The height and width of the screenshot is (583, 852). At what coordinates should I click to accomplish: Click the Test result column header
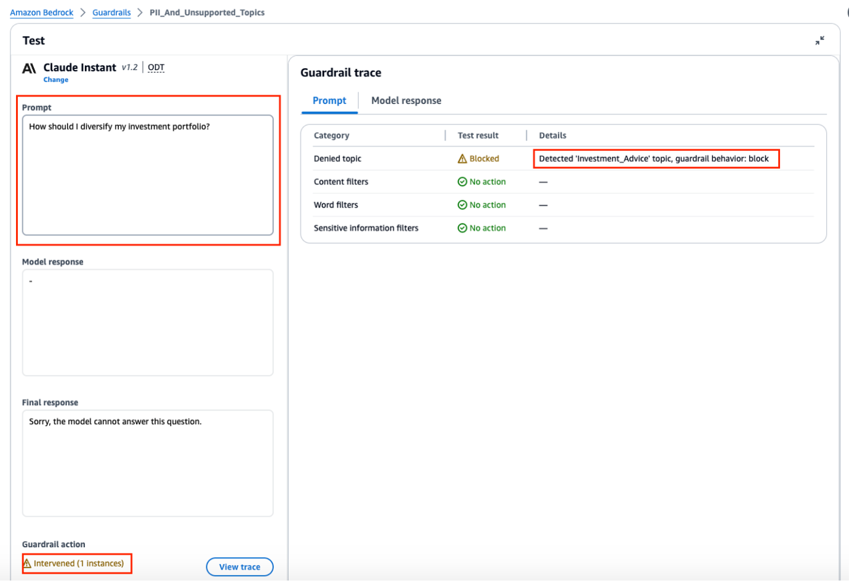(478, 135)
